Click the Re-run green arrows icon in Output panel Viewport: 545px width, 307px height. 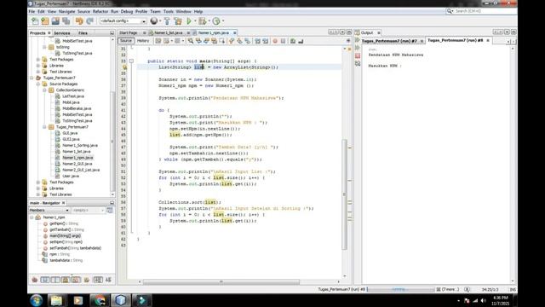(x=358, y=40)
